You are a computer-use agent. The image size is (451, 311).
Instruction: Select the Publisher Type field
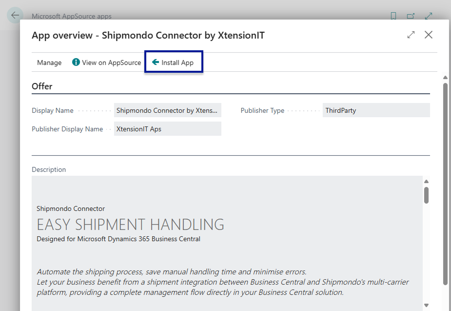click(376, 110)
